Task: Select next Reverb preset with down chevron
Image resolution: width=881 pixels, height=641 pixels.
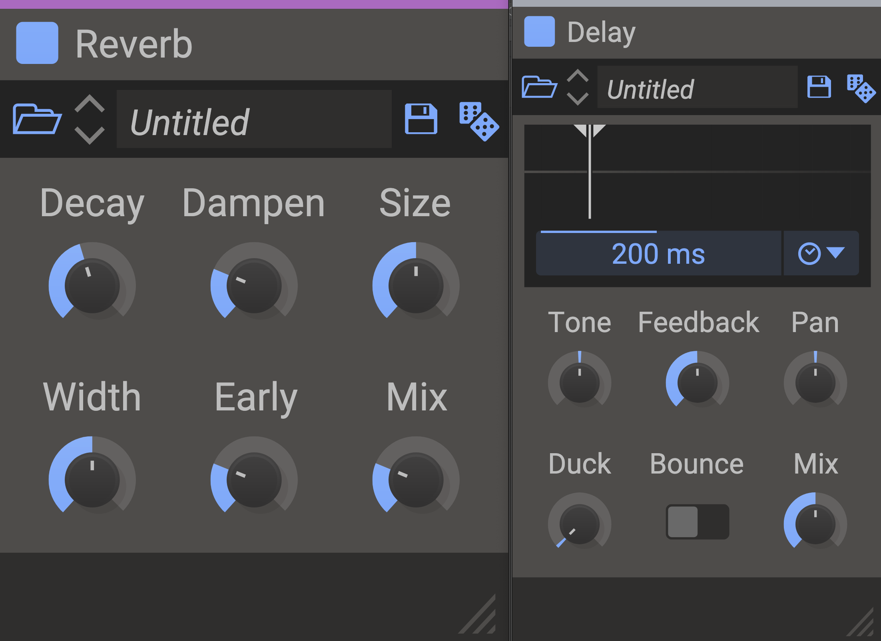Action: (x=90, y=135)
